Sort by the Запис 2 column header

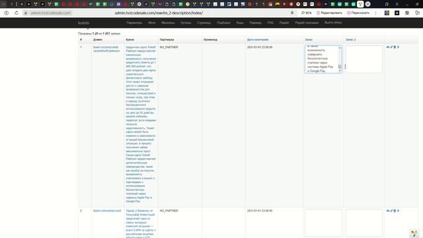(x=350, y=40)
